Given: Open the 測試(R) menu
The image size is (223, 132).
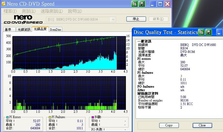Looking at the screenshot, I should coord(29,11).
